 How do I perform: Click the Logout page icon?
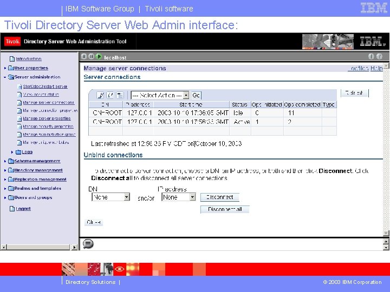click(12, 209)
